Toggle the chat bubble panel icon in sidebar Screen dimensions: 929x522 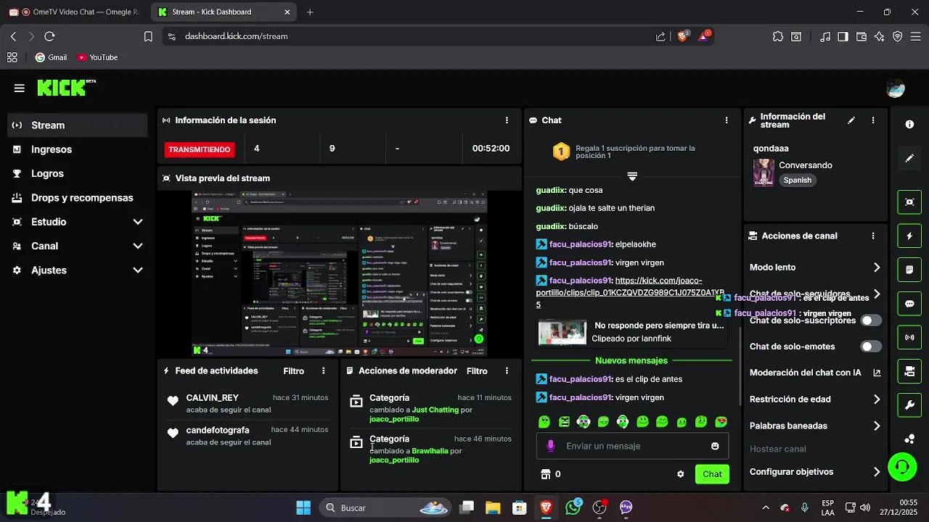(x=909, y=304)
